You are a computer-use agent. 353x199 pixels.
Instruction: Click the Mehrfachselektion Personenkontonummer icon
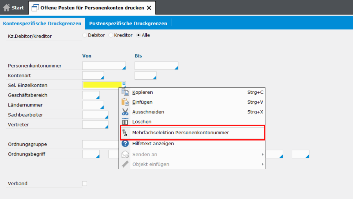coord(125,133)
